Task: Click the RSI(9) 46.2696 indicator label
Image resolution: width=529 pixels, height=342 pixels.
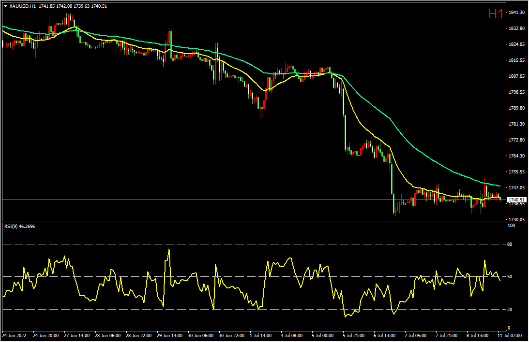Action: [x=19, y=227]
